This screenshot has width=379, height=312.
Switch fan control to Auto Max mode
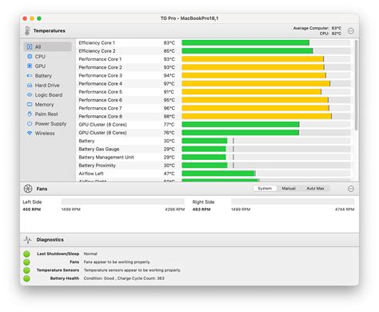coord(315,189)
